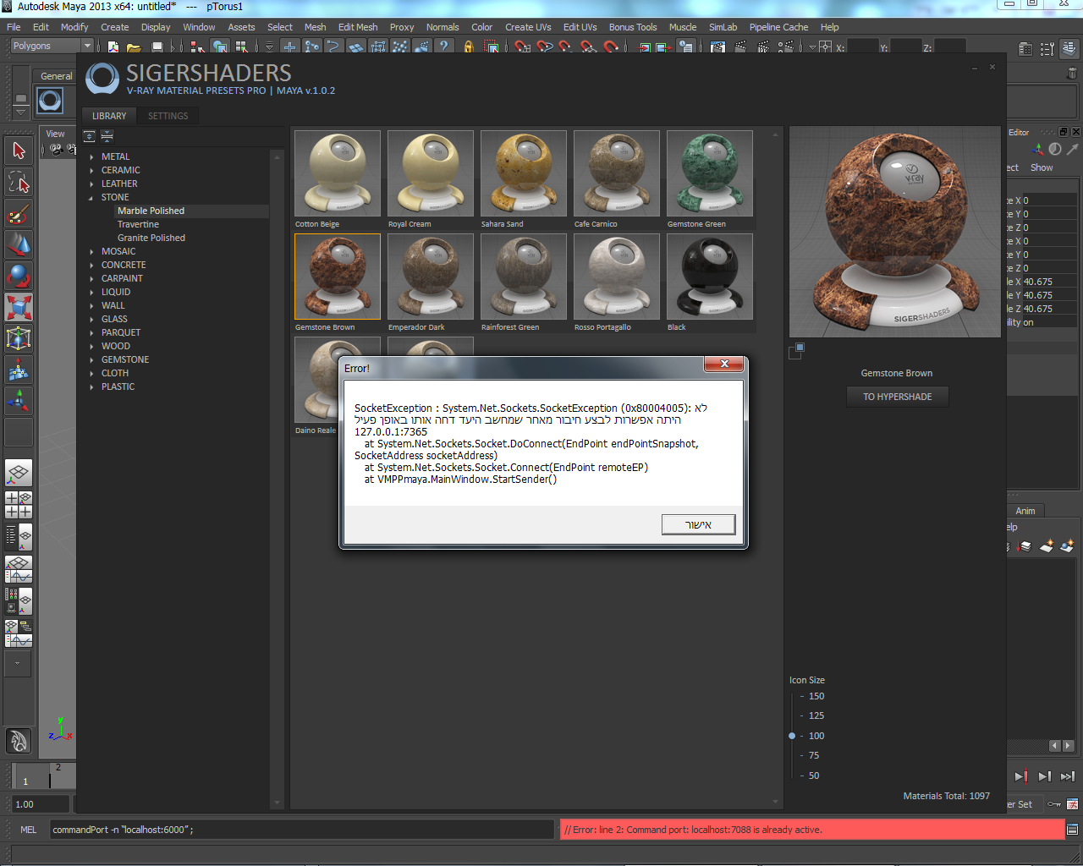Click the X coordinate input field
Image resolution: width=1083 pixels, height=866 pixels.
[x=862, y=47]
